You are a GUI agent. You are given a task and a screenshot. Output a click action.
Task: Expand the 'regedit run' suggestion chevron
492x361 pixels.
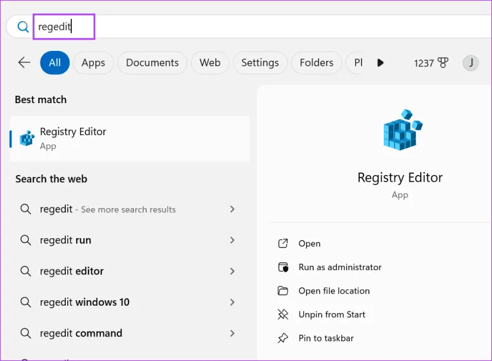tap(232, 240)
